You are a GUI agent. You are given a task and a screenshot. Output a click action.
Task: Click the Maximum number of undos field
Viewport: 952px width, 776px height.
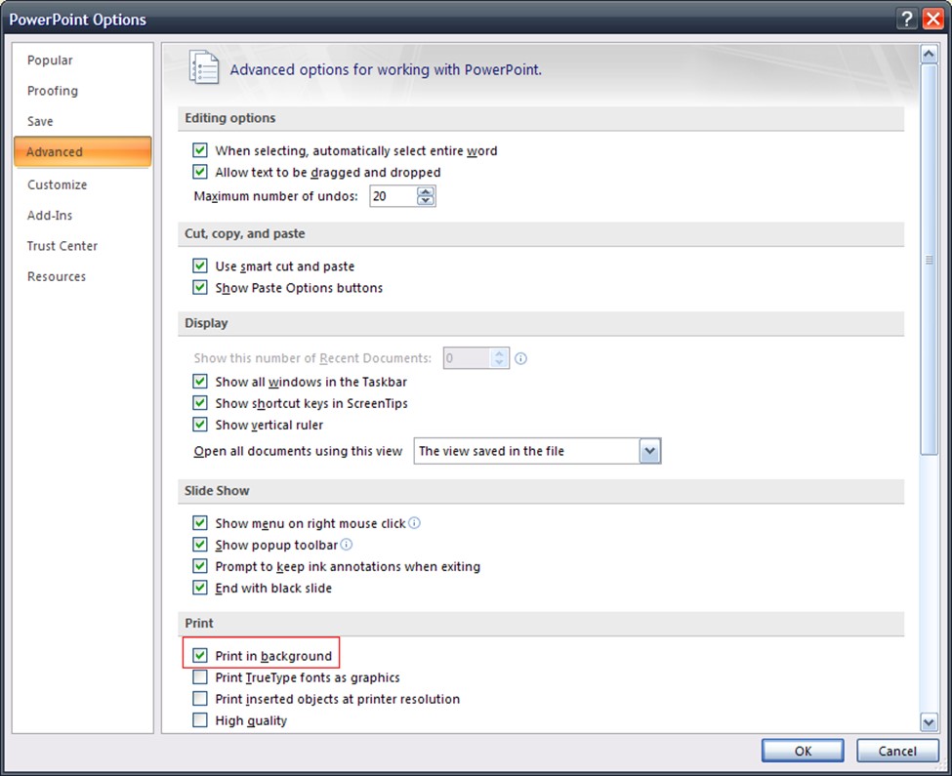392,196
